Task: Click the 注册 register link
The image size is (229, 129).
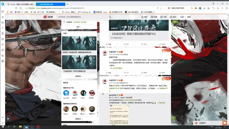Action: pyautogui.click(x=182, y=17)
